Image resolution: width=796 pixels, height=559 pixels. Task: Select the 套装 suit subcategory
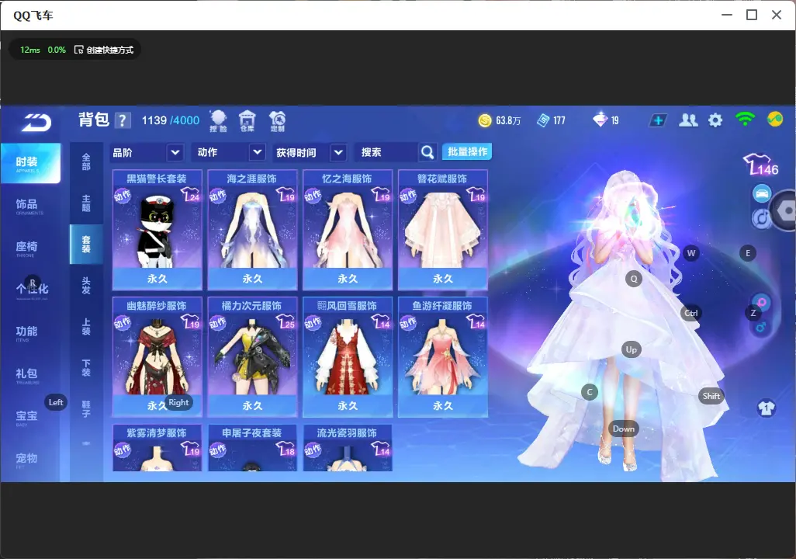point(86,245)
